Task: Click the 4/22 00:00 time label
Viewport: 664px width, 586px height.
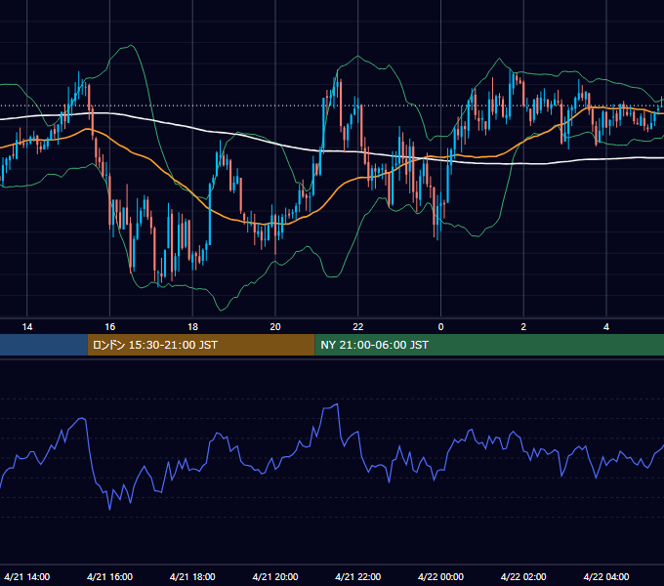Action: [440, 576]
